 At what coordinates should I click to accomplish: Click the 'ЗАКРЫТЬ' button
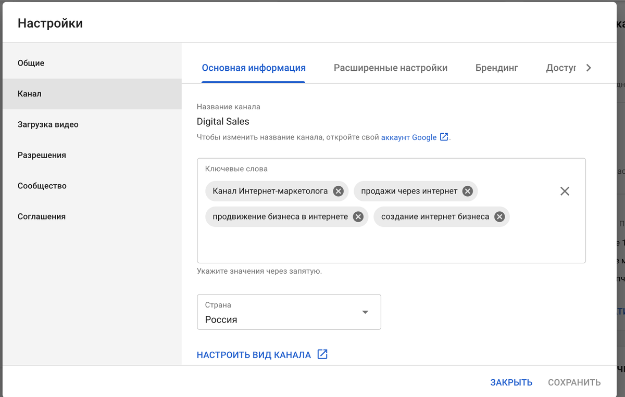click(511, 382)
